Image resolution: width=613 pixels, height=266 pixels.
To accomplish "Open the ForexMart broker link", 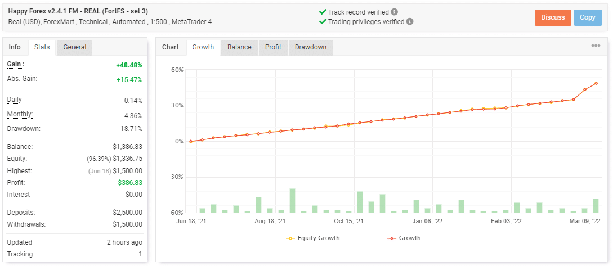I will pos(59,22).
